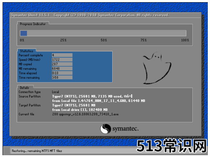Viewport: 210px width, 157px height.
Task: Click the Time elapsed value field
Action: (x=62, y=73)
